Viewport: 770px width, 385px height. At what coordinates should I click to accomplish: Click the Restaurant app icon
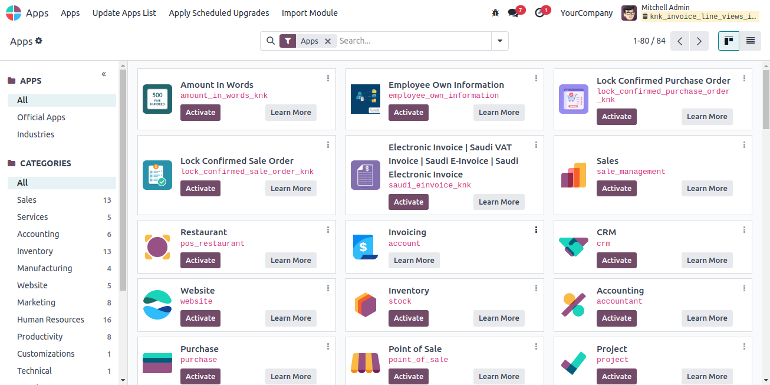click(x=157, y=247)
